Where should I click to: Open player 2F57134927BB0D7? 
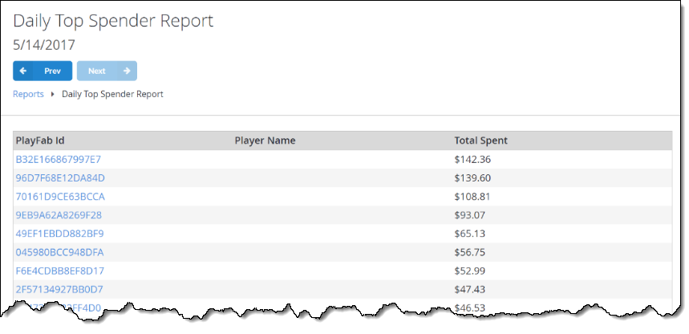pos(60,290)
